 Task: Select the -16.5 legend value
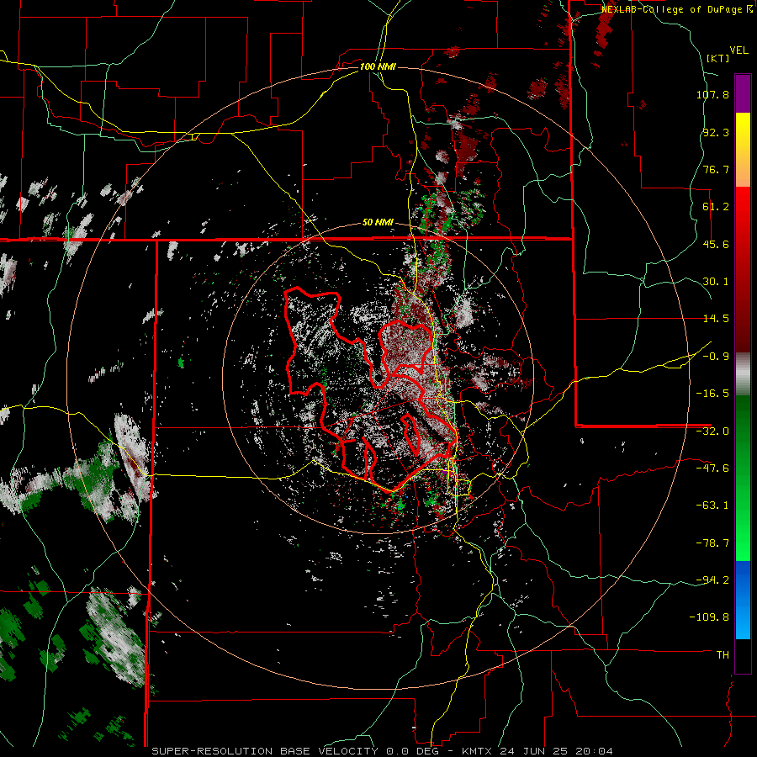point(712,394)
